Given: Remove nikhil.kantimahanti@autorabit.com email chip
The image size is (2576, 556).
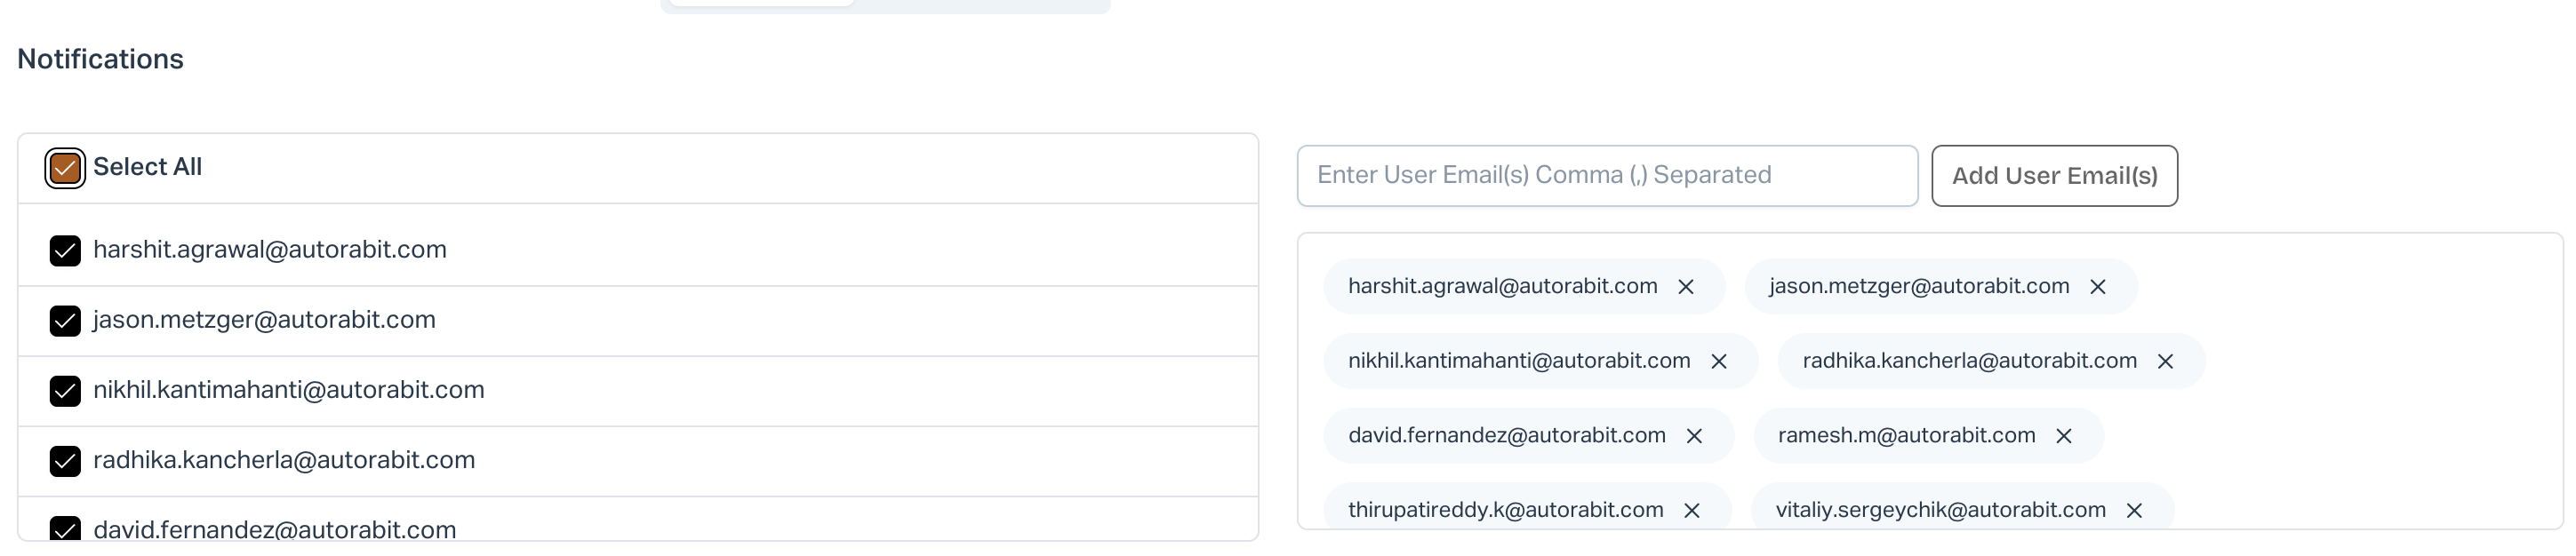Looking at the screenshot, I should pyautogui.click(x=1719, y=361).
